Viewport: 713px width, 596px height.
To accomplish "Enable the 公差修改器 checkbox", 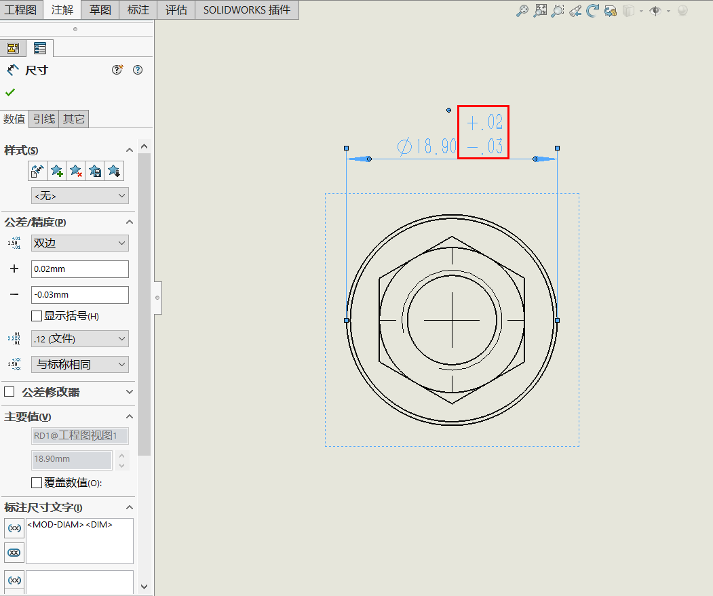I will pyautogui.click(x=9, y=391).
